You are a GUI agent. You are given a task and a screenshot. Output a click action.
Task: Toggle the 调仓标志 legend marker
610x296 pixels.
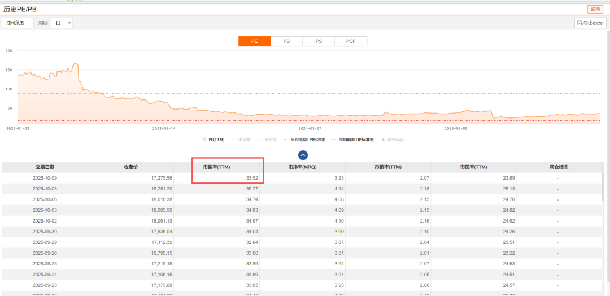coord(392,140)
